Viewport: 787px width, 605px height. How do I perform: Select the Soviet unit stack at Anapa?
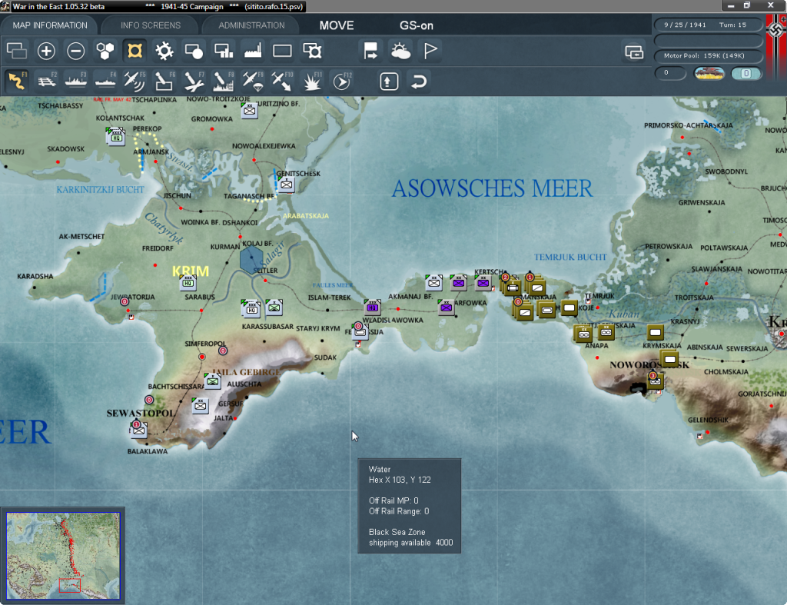[583, 334]
